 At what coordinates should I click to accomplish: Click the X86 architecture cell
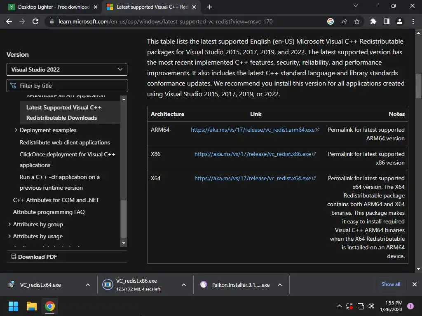[x=155, y=154]
